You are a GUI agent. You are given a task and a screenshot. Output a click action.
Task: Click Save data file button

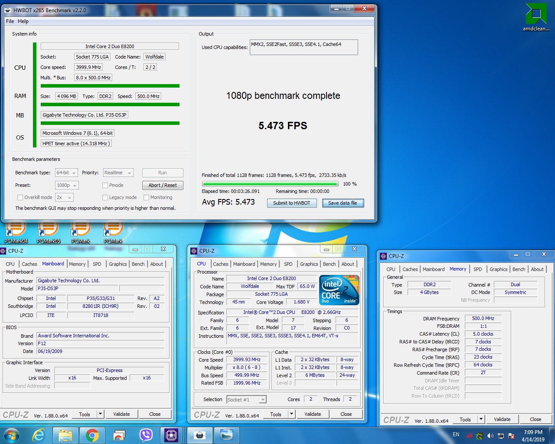pos(343,203)
